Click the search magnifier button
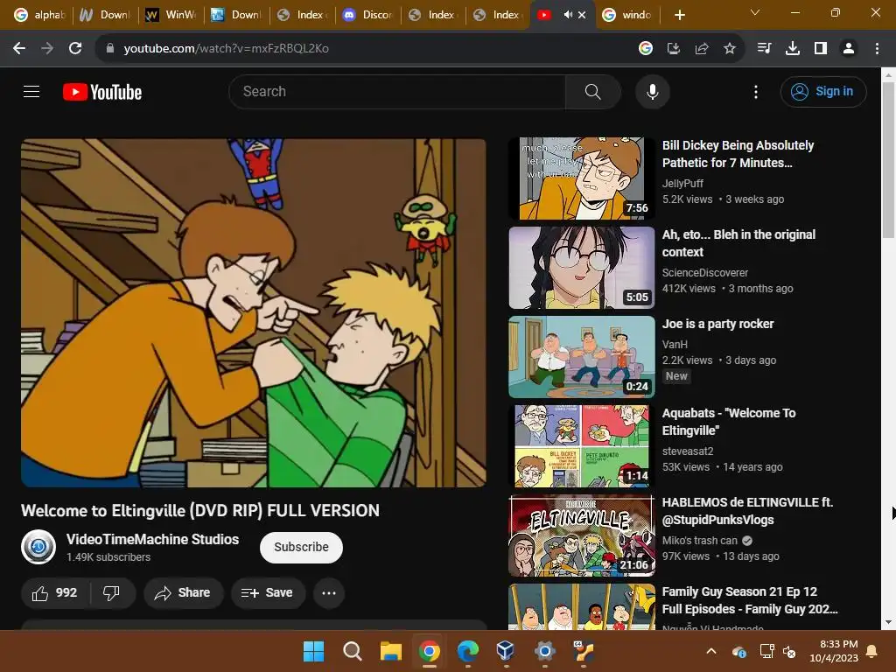Viewport: 896px width, 672px height. coord(592,91)
